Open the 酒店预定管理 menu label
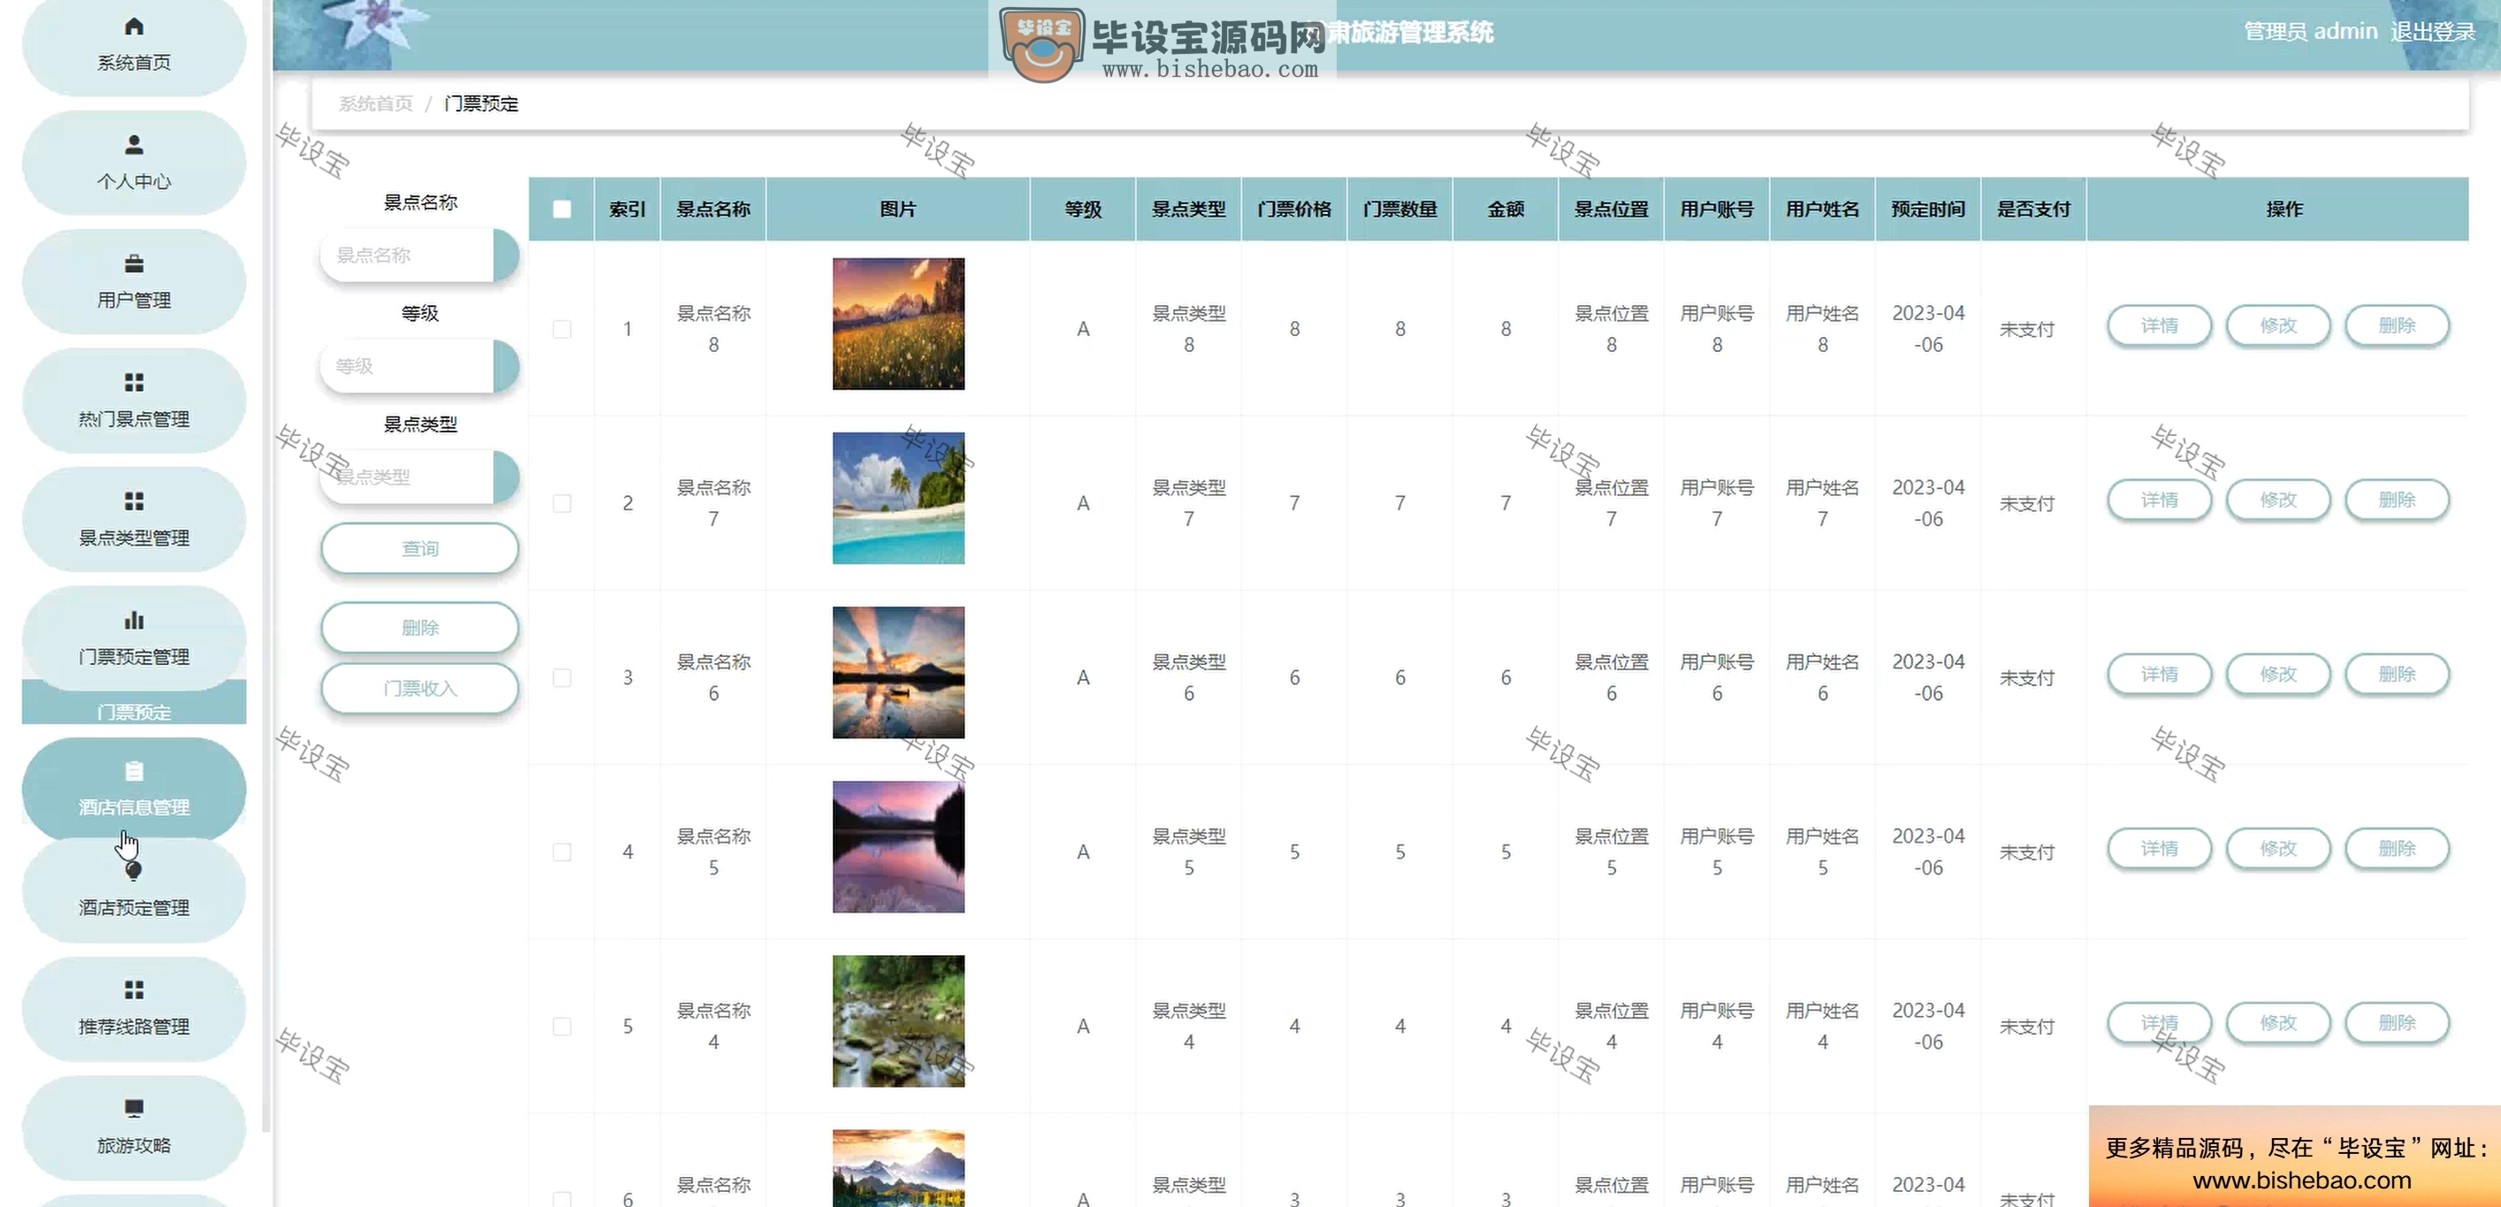 [x=134, y=908]
